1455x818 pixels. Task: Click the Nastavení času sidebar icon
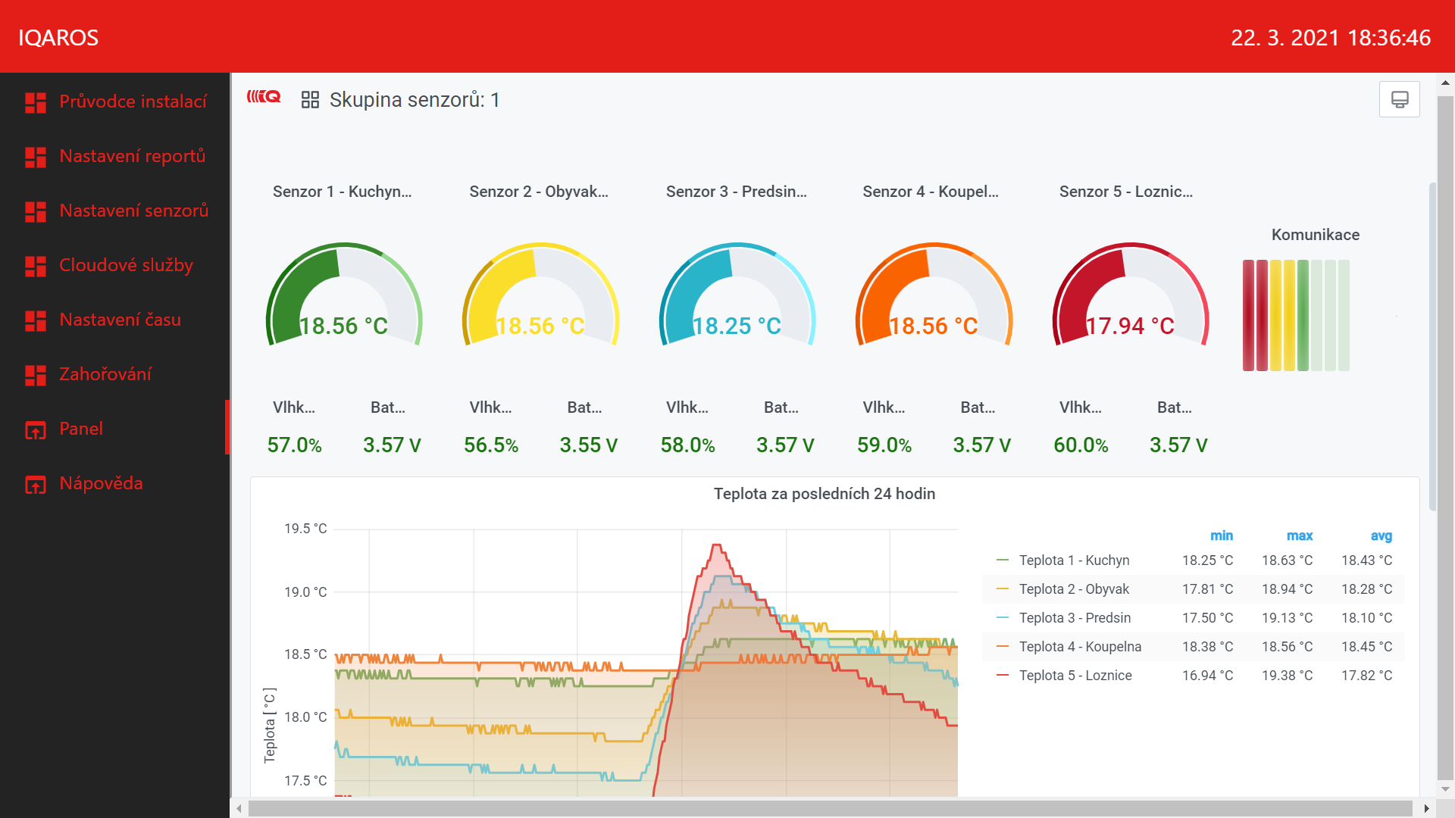[36, 320]
